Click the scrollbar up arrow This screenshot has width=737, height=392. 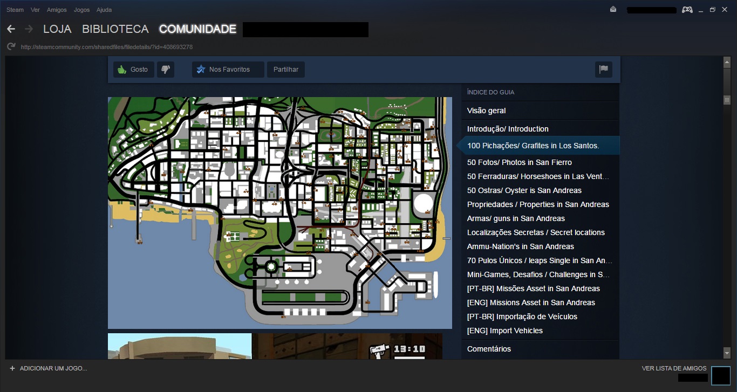coord(727,63)
